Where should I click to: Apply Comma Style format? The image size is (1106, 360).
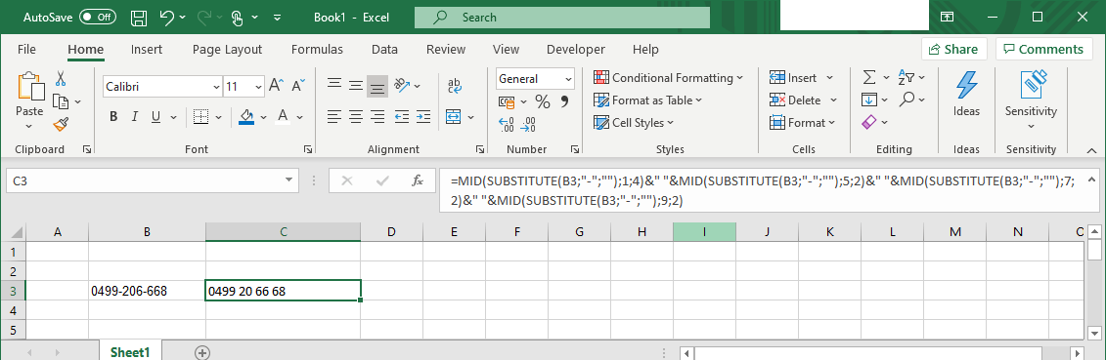(564, 102)
